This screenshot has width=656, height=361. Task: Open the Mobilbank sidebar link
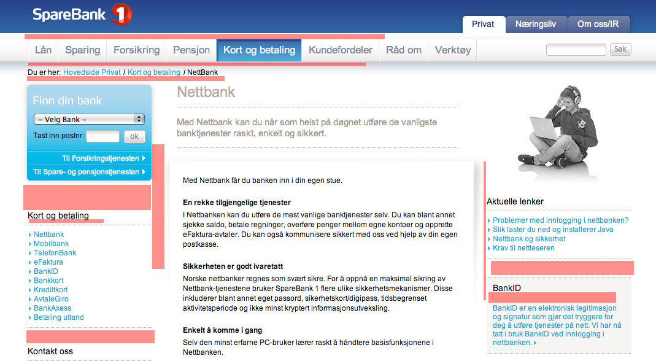pos(51,244)
